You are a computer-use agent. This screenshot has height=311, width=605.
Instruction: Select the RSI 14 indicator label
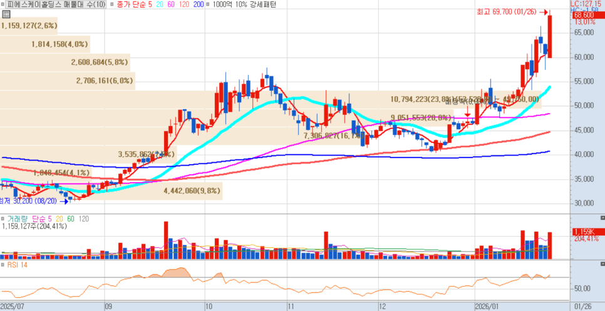tap(16, 265)
